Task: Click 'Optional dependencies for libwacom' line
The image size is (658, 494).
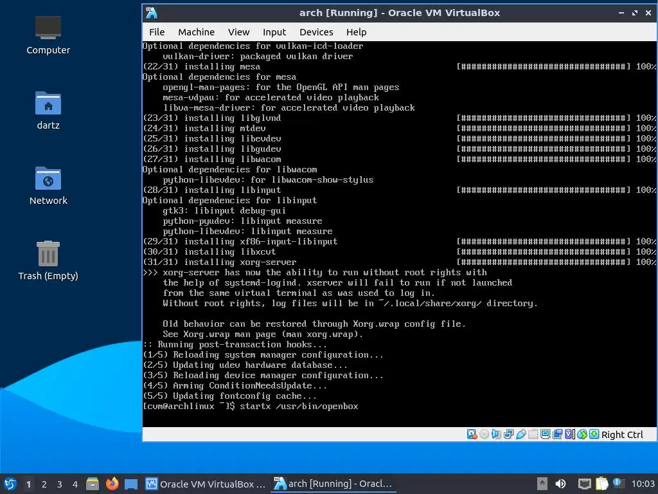Action: pos(229,169)
